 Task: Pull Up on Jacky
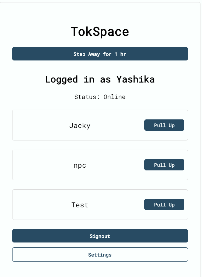[x=164, y=125]
